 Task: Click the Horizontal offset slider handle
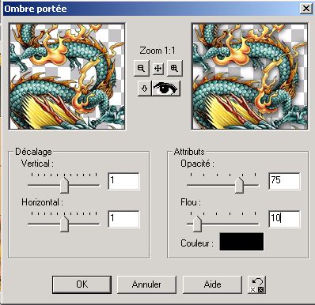[x=64, y=224]
